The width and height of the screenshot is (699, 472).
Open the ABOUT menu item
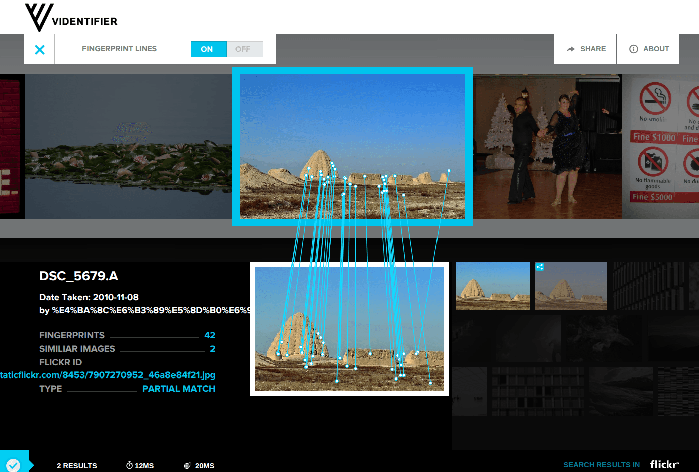click(655, 48)
